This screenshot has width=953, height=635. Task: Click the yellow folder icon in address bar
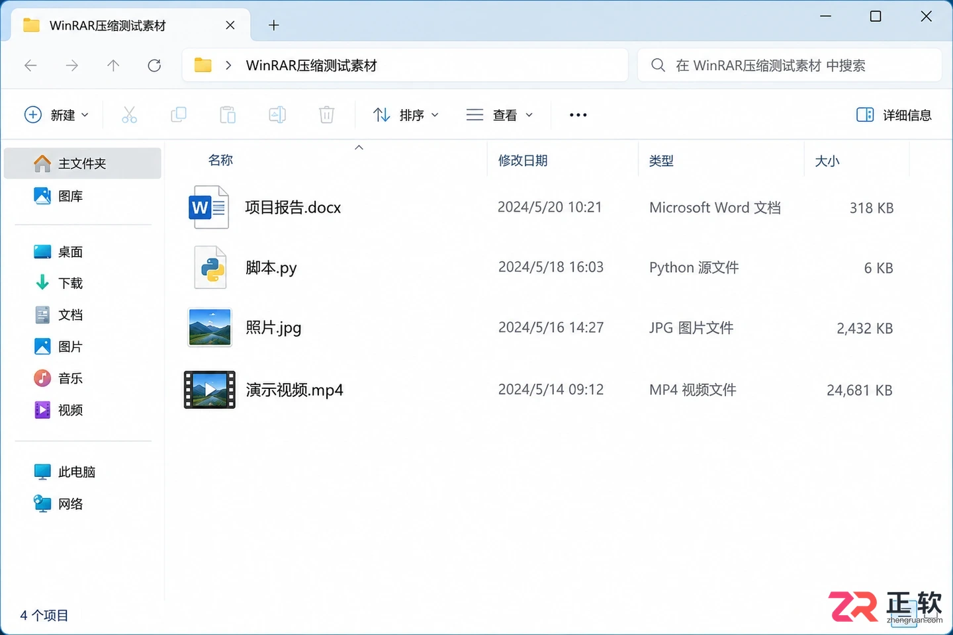(203, 65)
